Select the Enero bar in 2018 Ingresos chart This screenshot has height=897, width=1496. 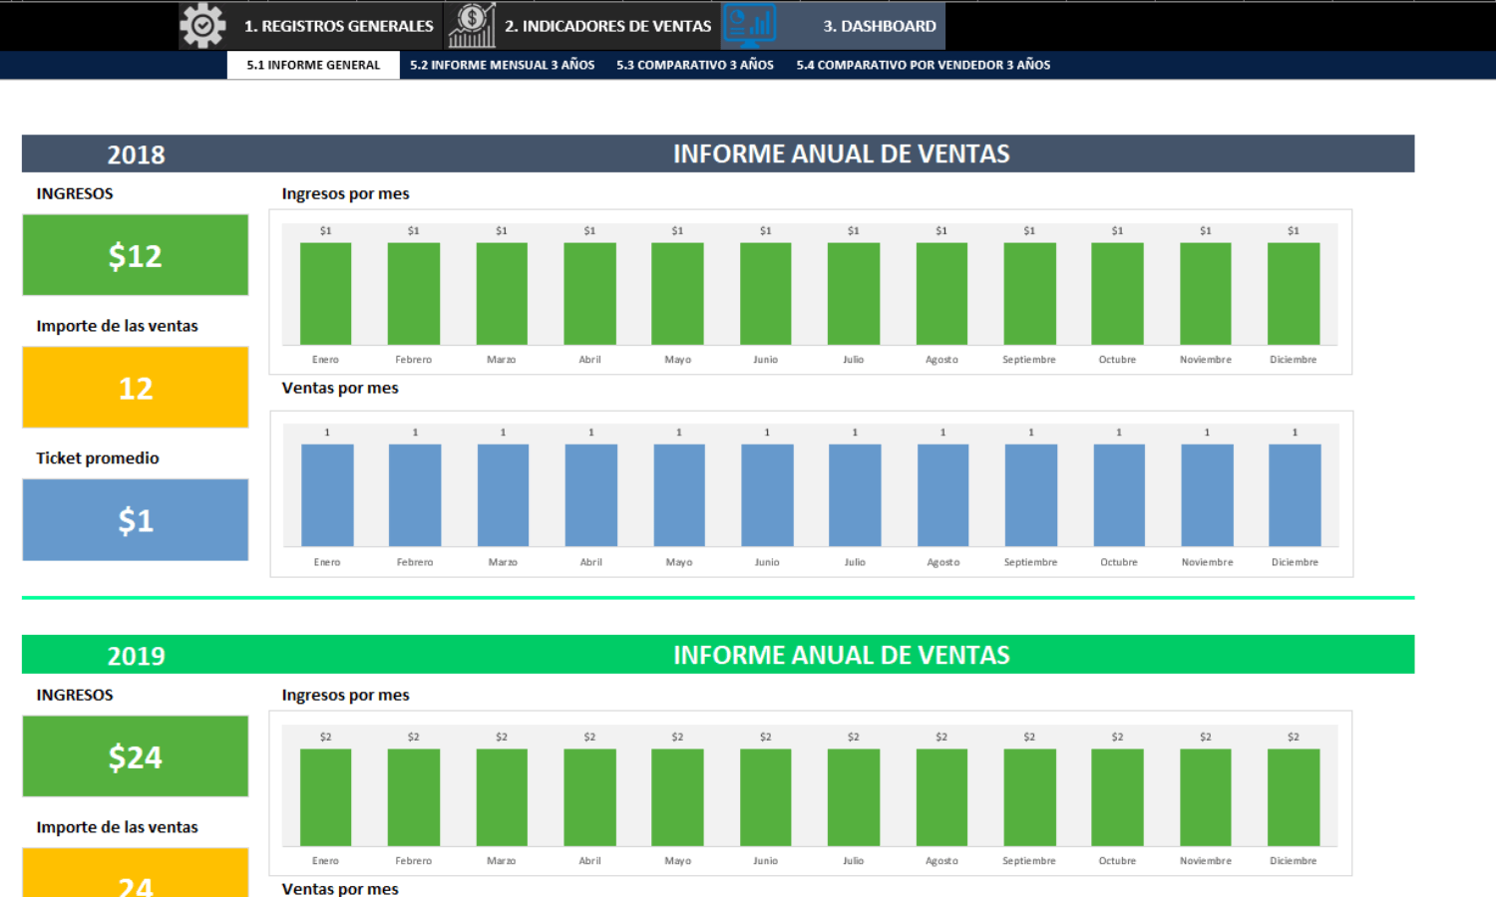(x=325, y=294)
